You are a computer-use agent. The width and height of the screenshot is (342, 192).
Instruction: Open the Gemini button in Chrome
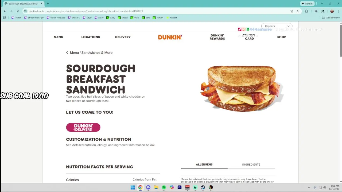[x=307, y=4]
